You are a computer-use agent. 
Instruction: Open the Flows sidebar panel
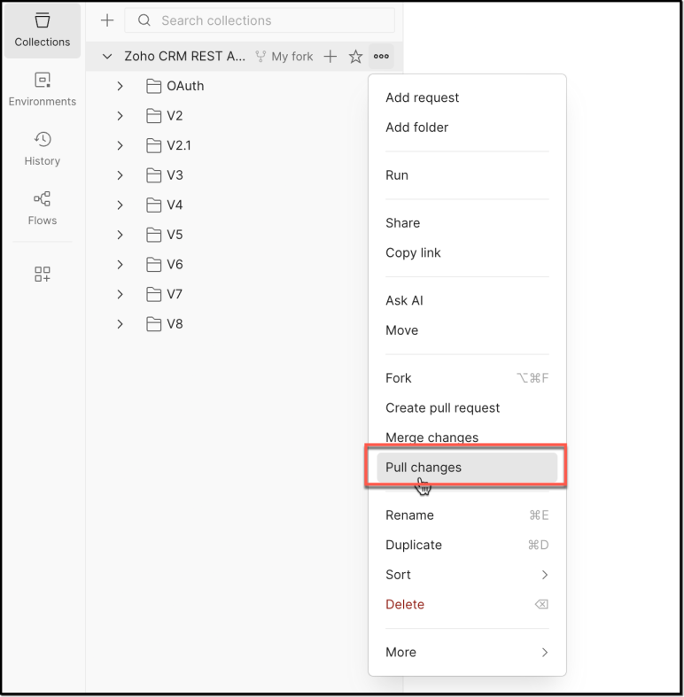(x=42, y=208)
